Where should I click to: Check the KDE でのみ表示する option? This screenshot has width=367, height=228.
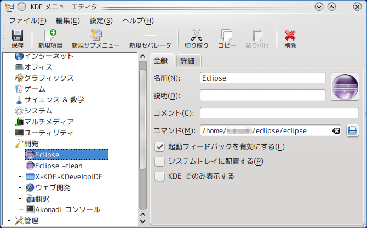(159, 176)
